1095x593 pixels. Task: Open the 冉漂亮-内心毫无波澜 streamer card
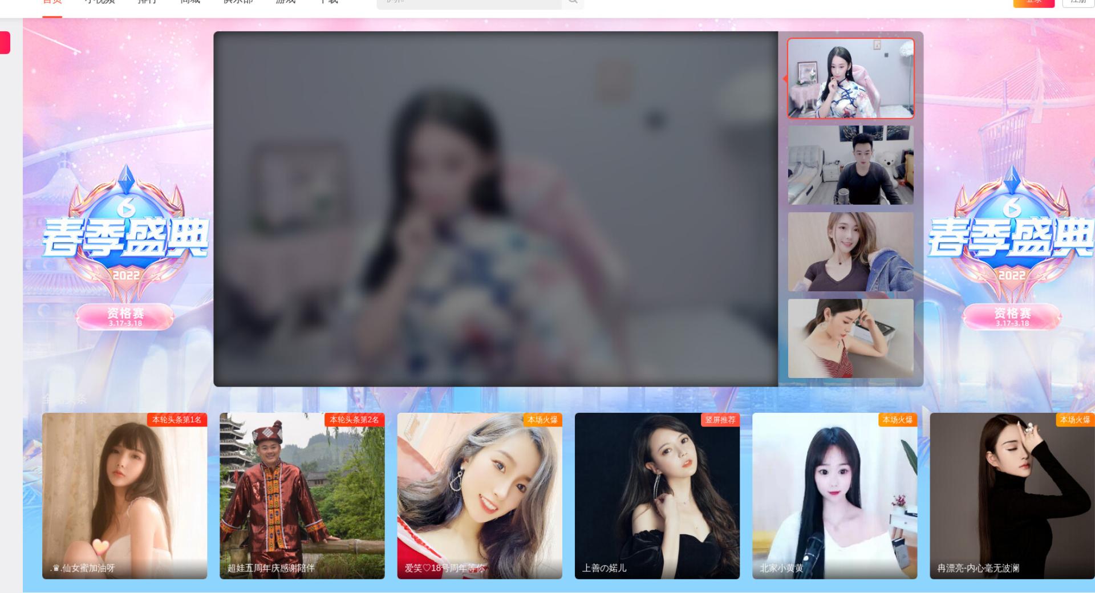pyautogui.click(x=1012, y=495)
